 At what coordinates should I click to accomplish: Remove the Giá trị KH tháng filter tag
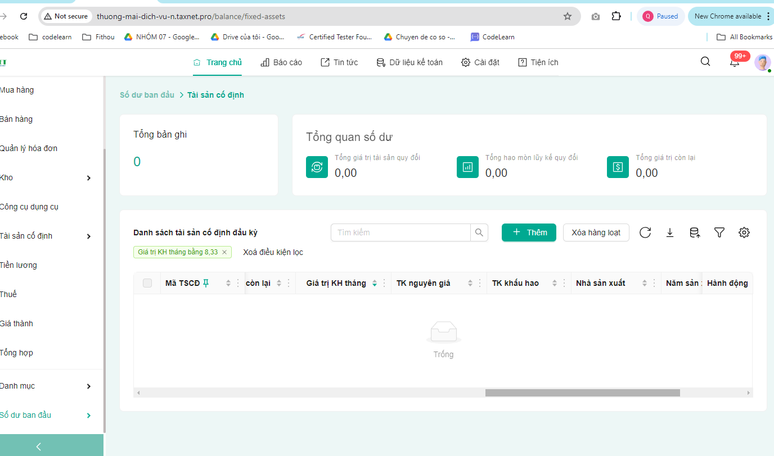tap(224, 252)
